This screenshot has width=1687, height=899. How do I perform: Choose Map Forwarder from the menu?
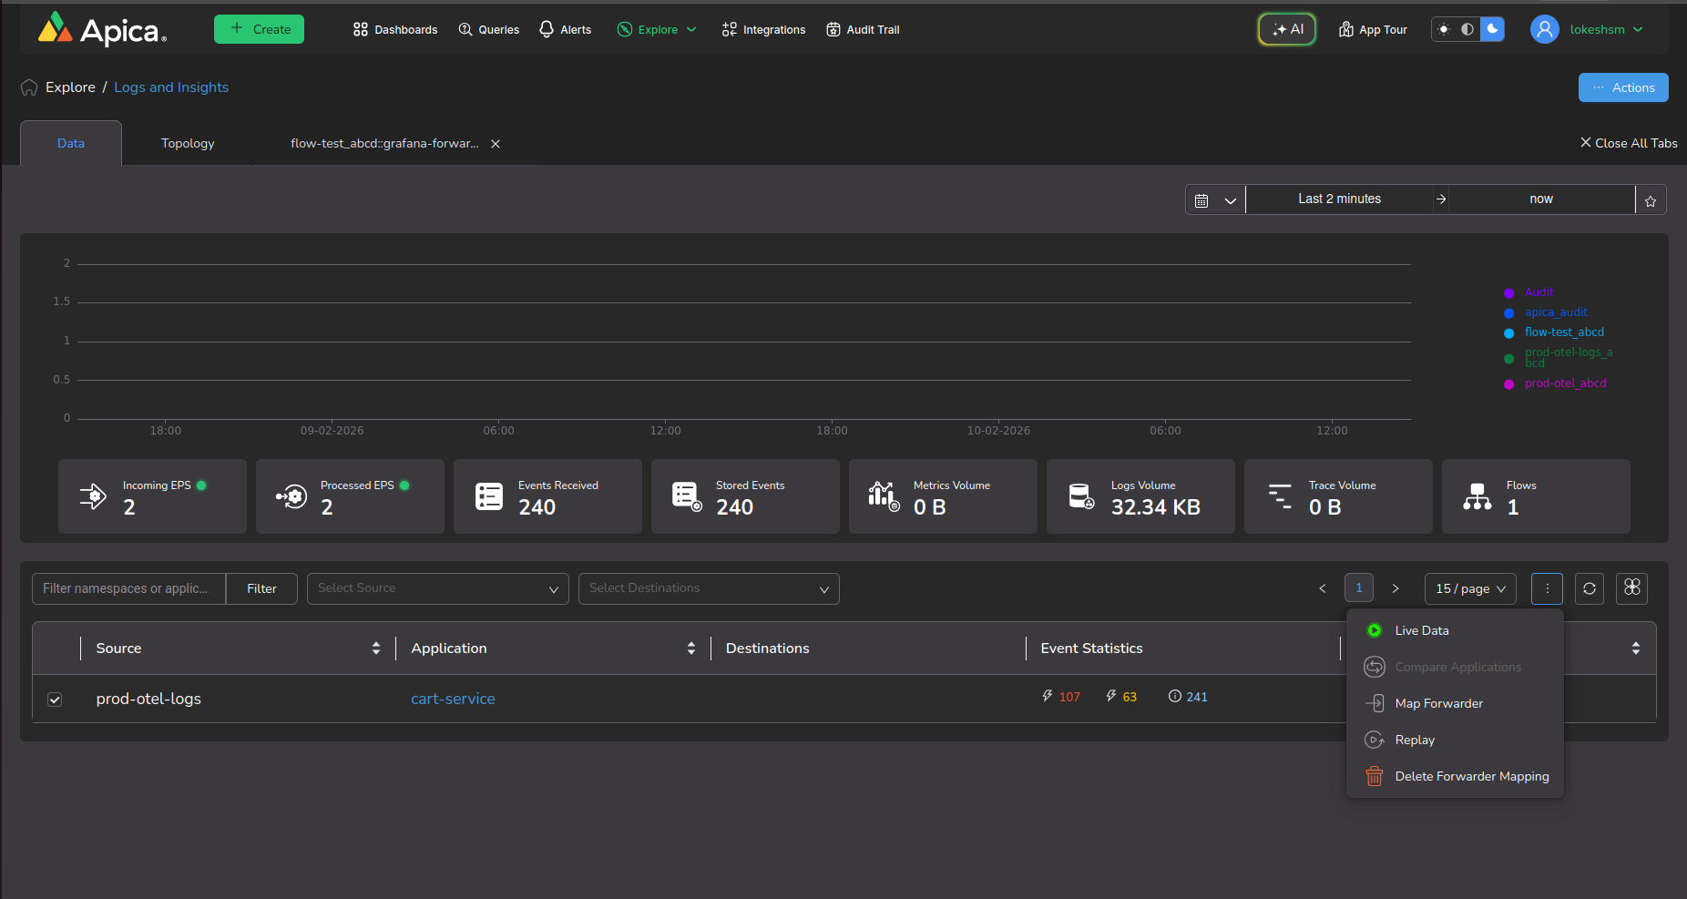(1438, 703)
